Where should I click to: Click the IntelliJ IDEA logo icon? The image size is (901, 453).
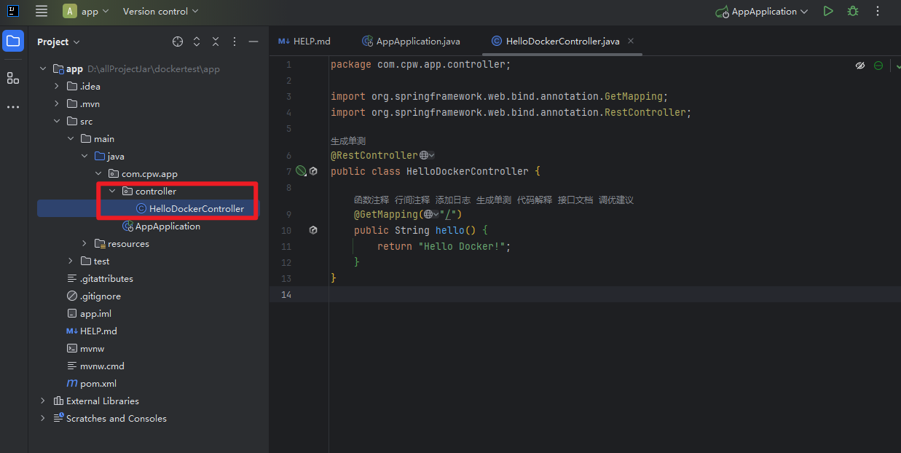(13, 11)
